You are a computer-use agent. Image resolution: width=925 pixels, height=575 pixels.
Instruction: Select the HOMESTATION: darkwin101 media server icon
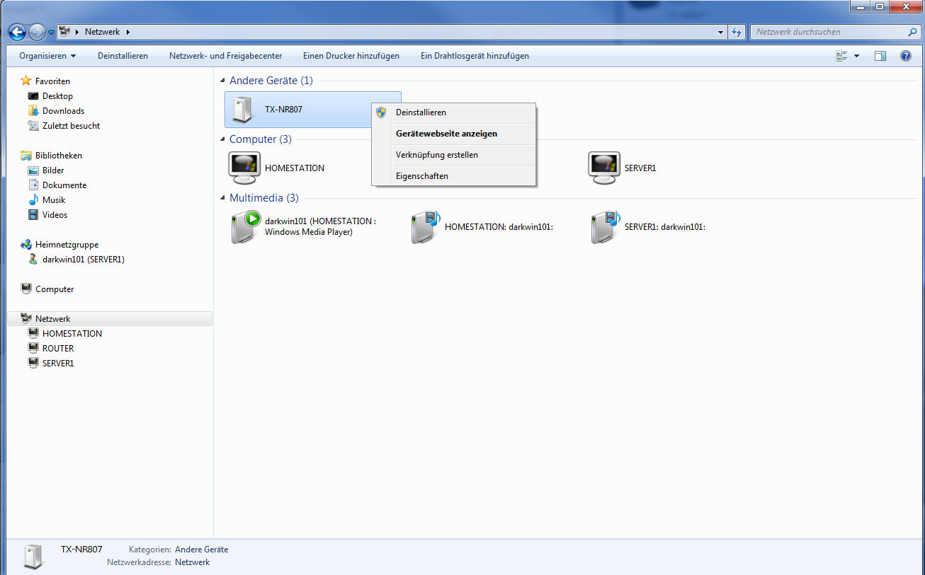[426, 227]
